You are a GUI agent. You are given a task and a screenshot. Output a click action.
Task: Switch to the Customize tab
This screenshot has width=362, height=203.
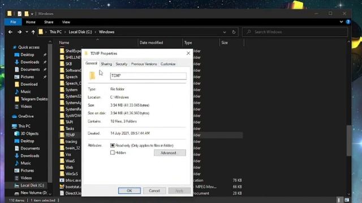pyautogui.click(x=168, y=64)
